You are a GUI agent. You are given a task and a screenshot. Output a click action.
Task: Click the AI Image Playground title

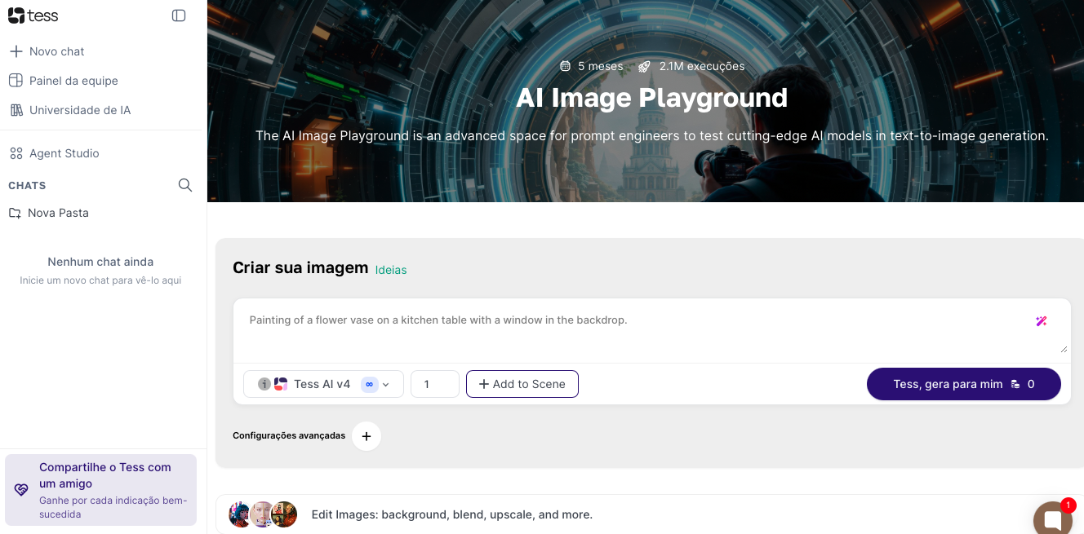pos(651,97)
